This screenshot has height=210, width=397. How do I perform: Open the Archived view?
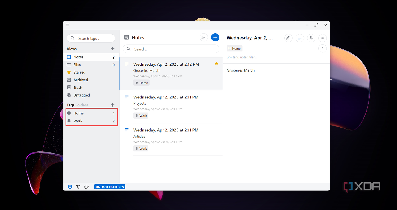coord(91,80)
